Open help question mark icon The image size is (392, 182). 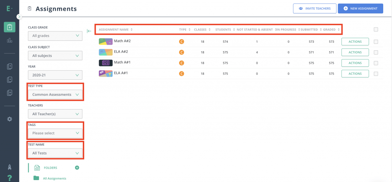[10, 178]
